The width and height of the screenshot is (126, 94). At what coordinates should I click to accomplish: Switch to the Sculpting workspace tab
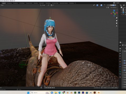[x=15, y=3]
